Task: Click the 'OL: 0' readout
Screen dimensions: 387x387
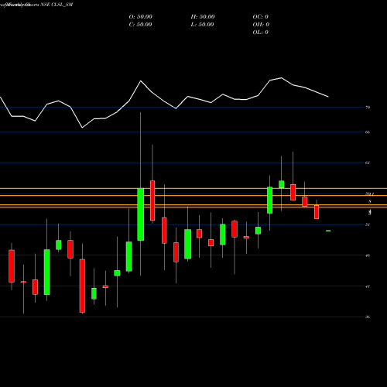Action: (261, 33)
